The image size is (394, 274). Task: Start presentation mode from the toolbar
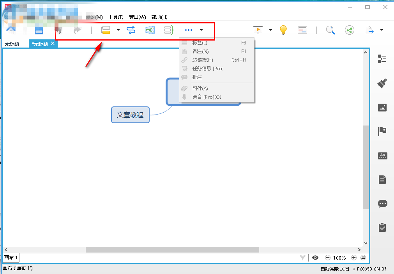click(x=257, y=30)
